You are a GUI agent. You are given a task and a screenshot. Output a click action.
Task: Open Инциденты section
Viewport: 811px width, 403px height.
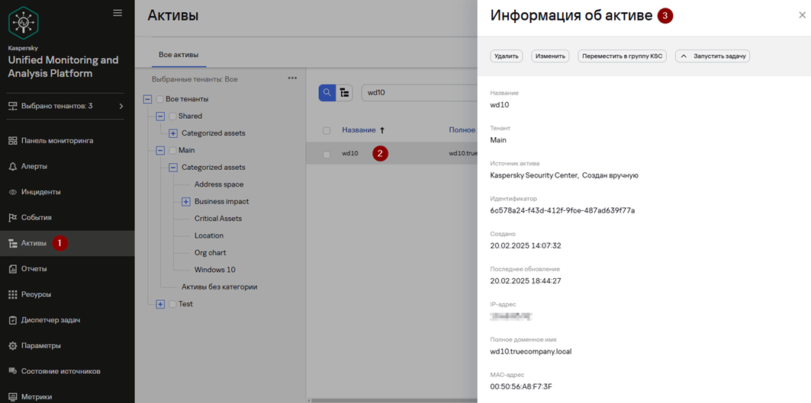(x=41, y=192)
